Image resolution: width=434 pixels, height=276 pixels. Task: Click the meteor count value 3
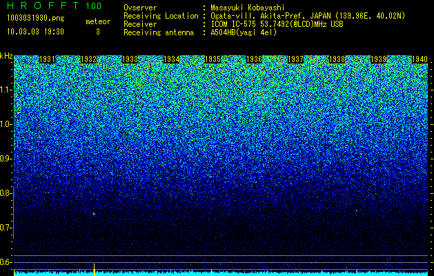click(x=98, y=32)
